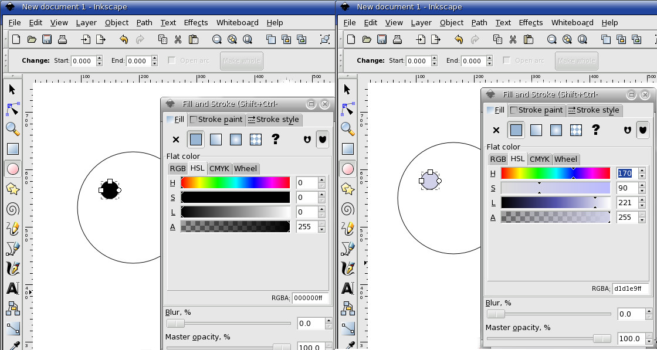The height and width of the screenshot is (350, 657).
Task: Click RGBA field showing 000000ff
Action: (x=310, y=298)
